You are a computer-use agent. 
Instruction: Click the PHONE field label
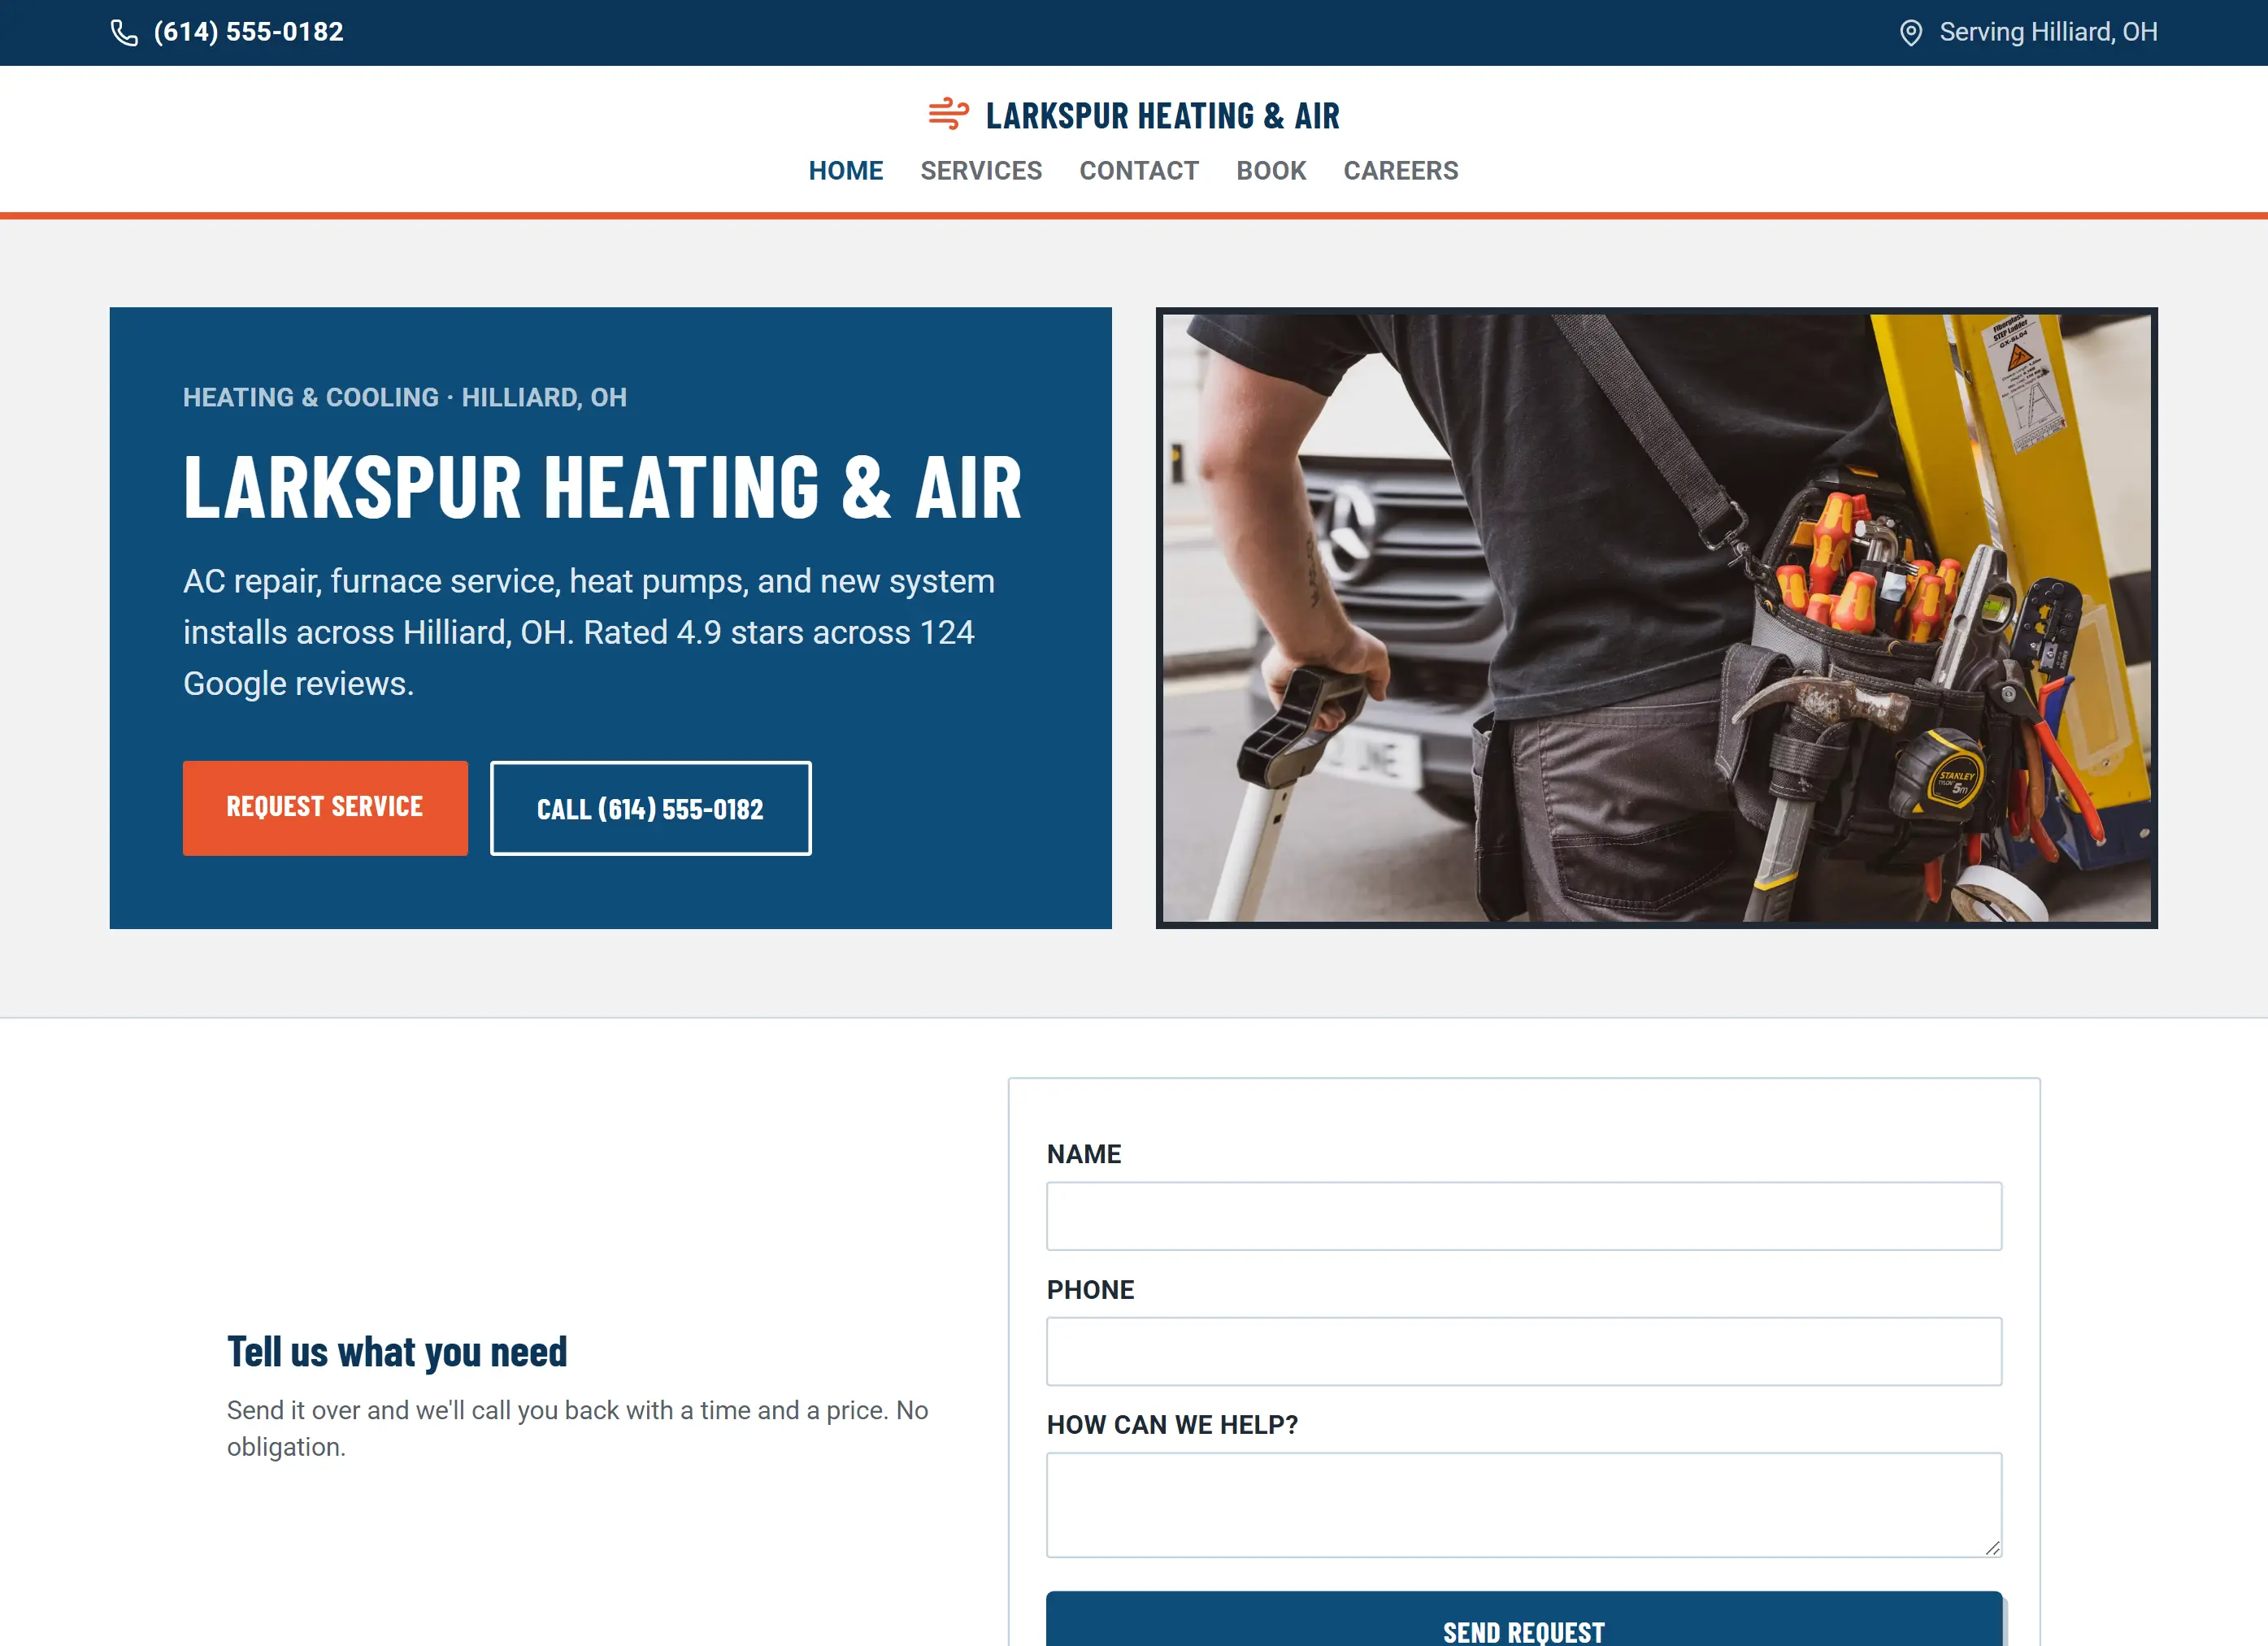pyautogui.click(x=1090, y=1290)
